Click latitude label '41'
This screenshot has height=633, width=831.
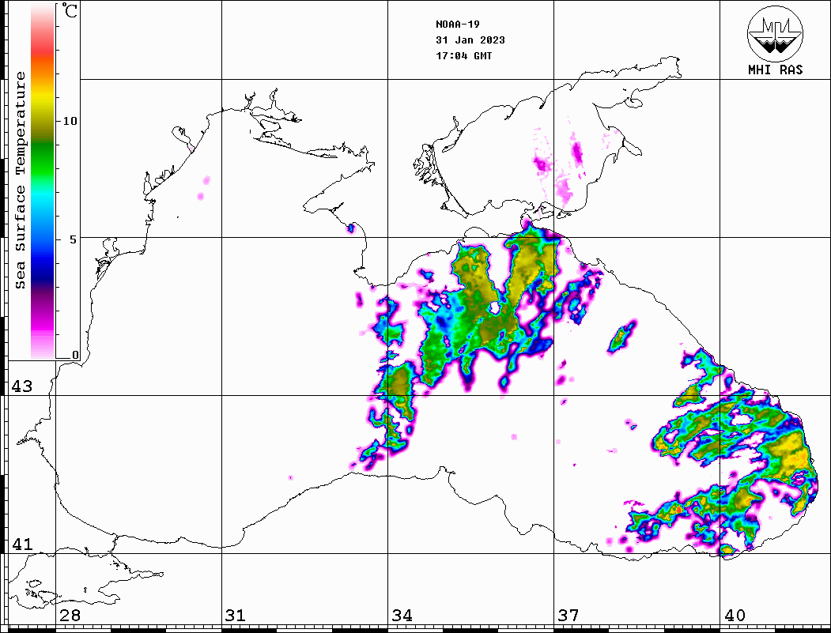point(21,544)
